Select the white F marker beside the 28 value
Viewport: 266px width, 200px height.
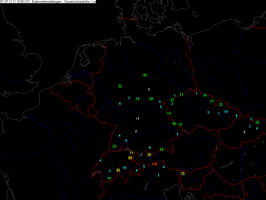coord(149,90)
